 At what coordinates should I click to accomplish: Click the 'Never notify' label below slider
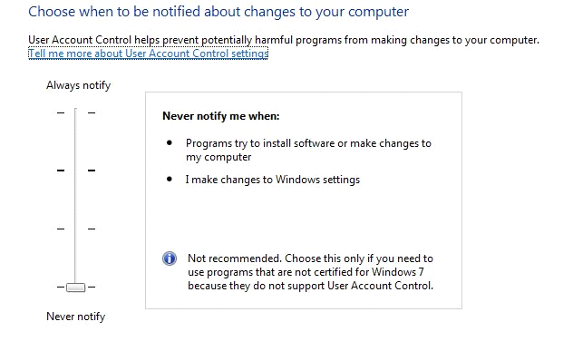click(x=76, y=317)
